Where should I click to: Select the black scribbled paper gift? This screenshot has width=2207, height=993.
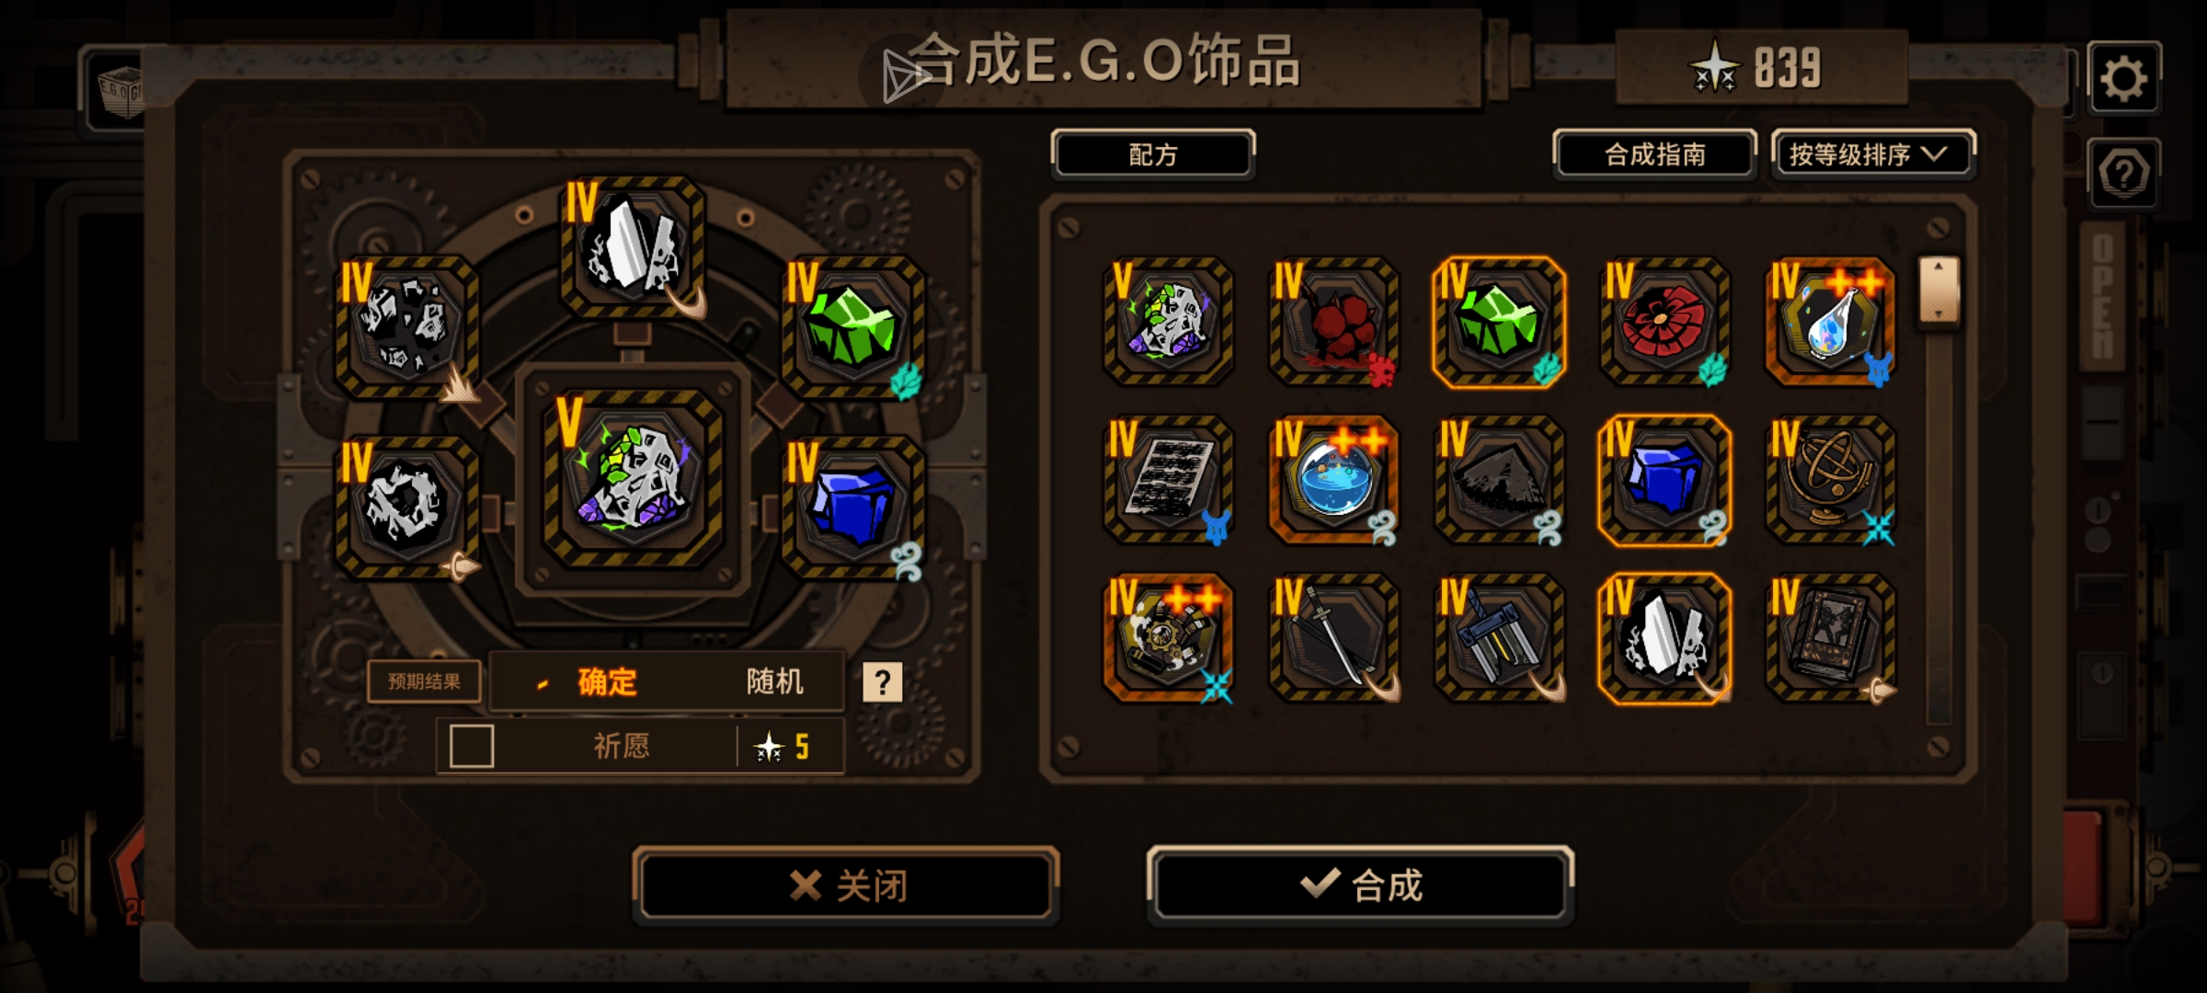1168,480
